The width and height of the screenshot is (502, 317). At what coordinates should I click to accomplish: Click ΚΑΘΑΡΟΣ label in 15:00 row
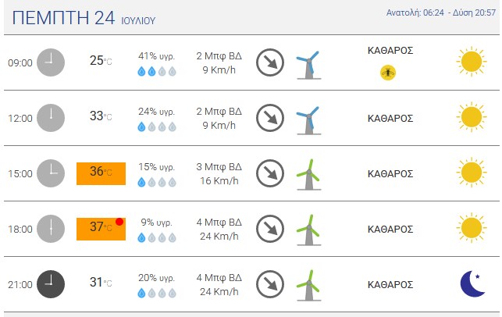tap(390, 173)
